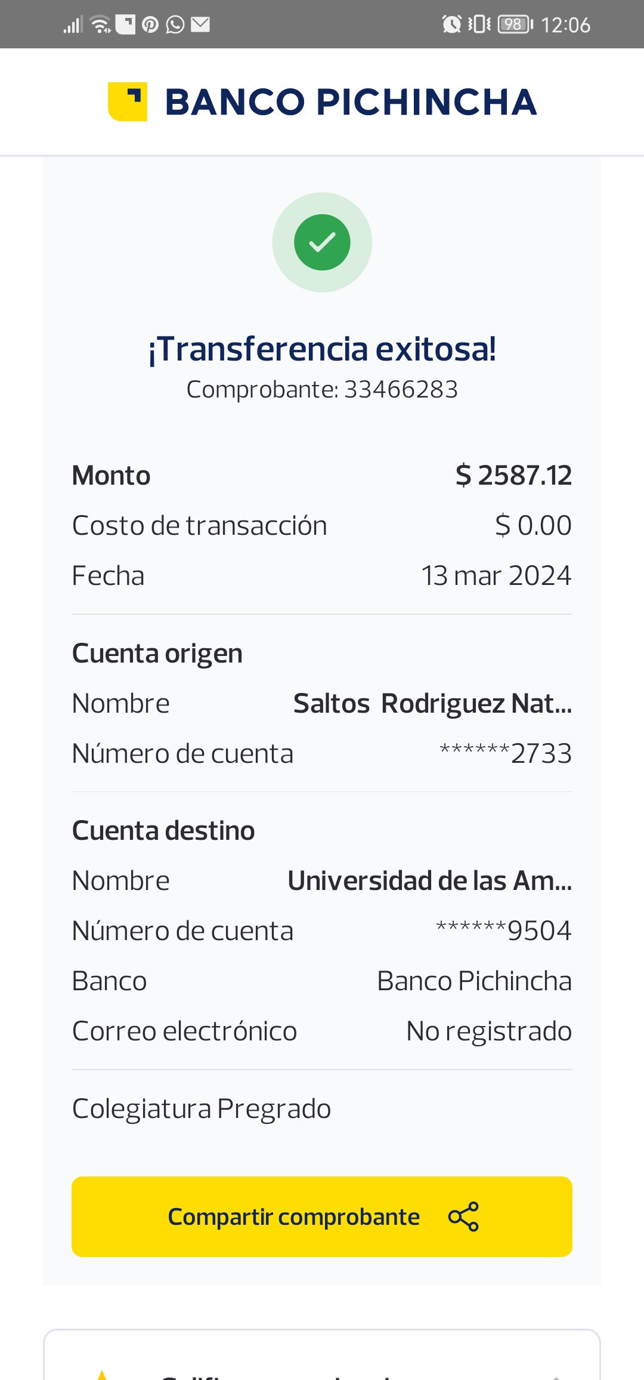Tap the mail envelope notification icon
644x1380 pixels.
tap(200, 24)
